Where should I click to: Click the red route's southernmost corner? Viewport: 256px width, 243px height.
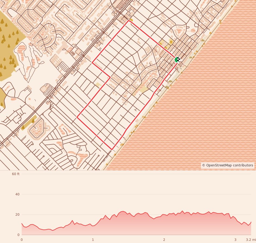point(112,150)
